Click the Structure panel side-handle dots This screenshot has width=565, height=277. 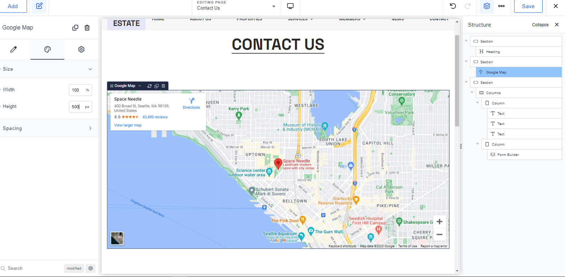[x=461, y=146]
